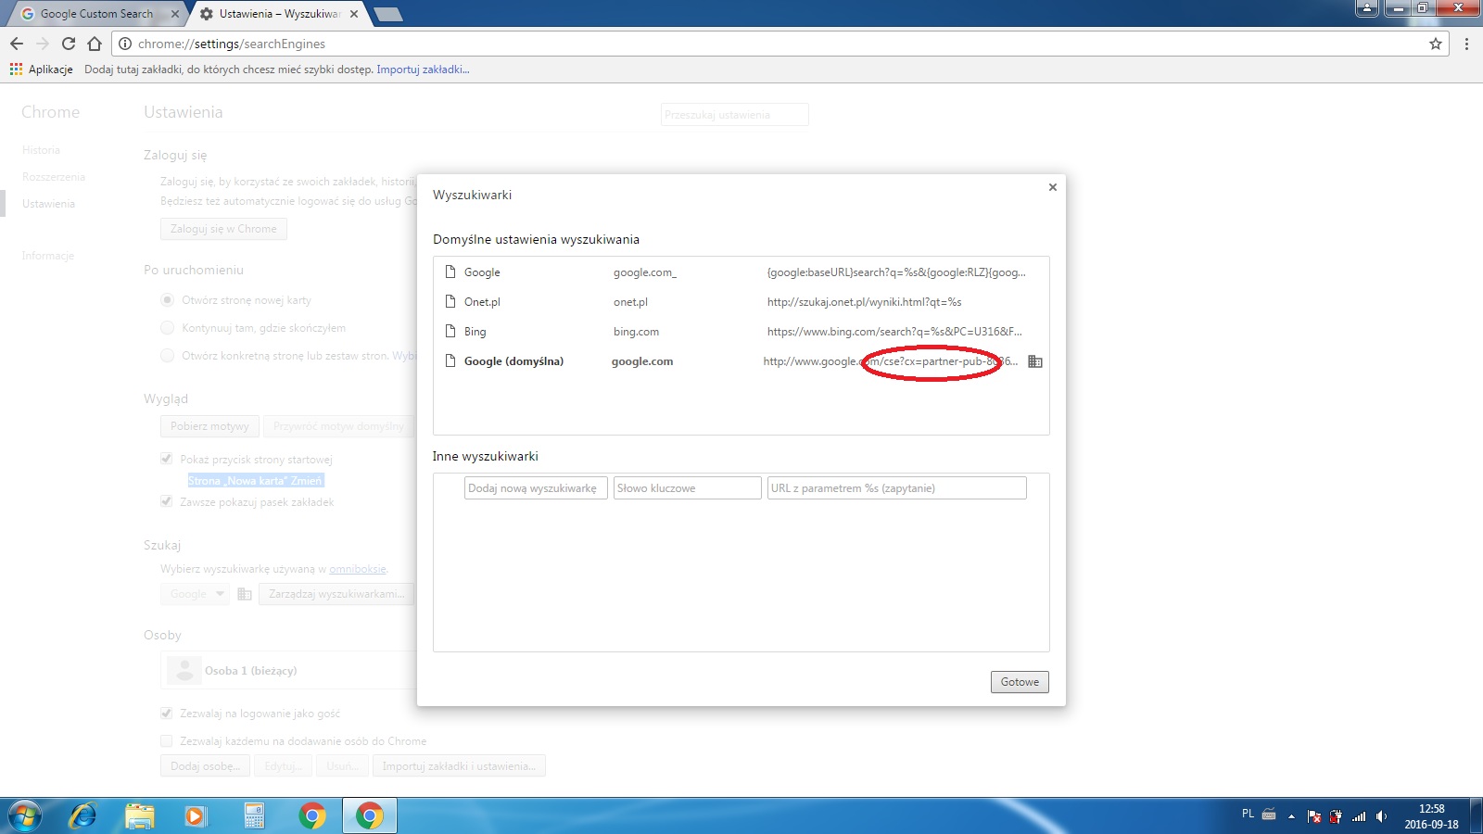
Task: Toggle Zezwalaj na logowanie jako gość
Action: pyautogui.click(x=167, y=714)
